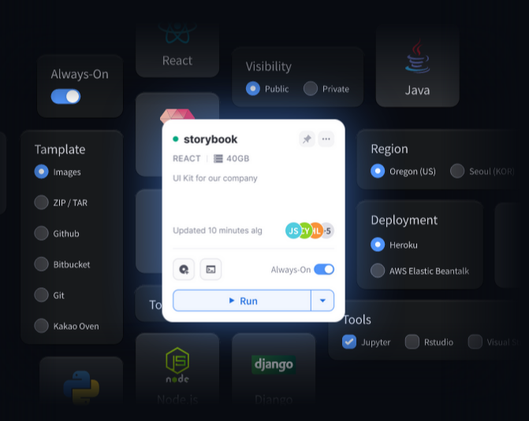Choose Oregon (US) region

tap(378, 171)
